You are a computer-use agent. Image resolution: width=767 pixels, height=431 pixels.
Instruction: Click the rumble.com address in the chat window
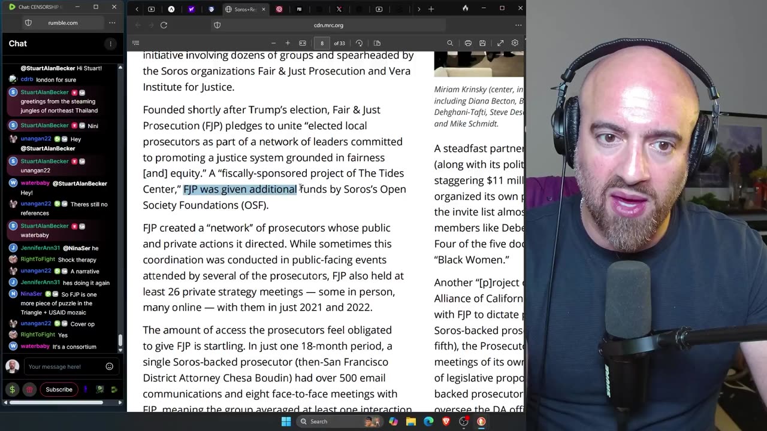coord(63,23)
